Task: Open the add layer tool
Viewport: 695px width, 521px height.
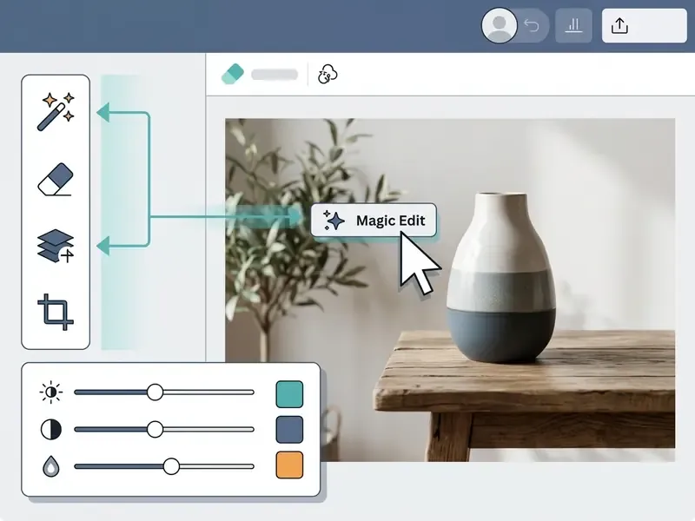Action: click(x=56, y=246)
